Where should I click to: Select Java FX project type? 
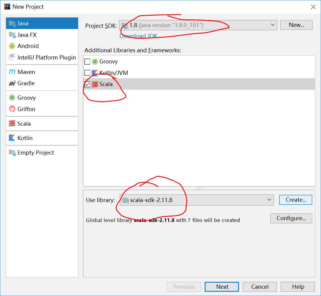(42, 35)
